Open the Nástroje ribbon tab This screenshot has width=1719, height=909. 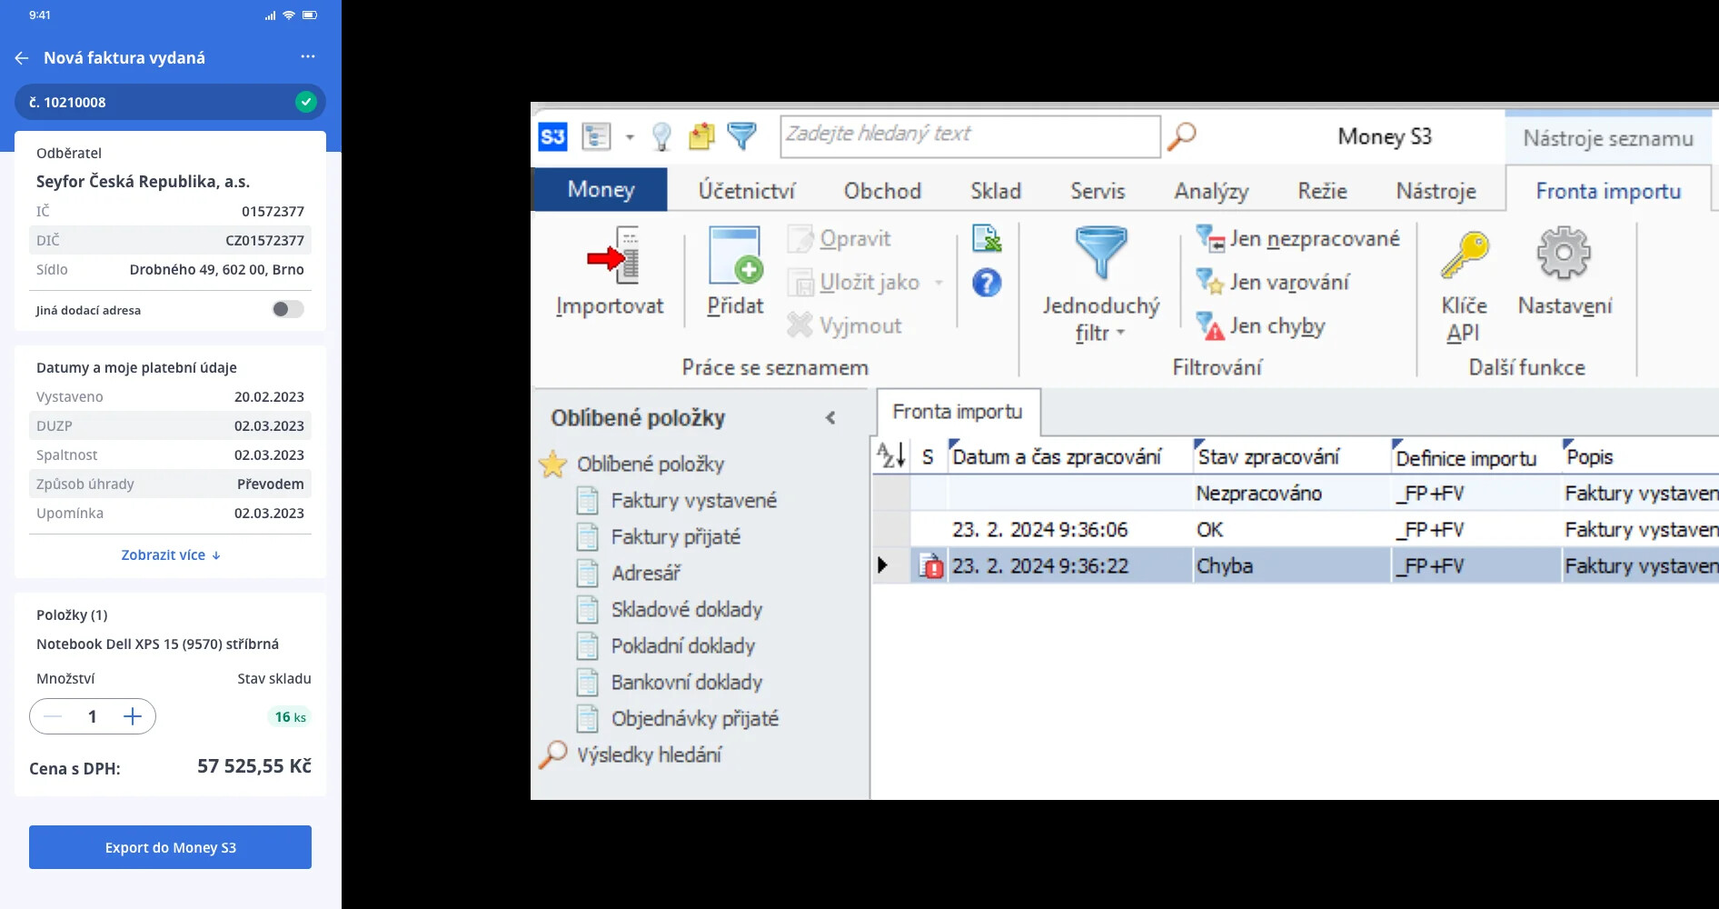[1436, 191]
